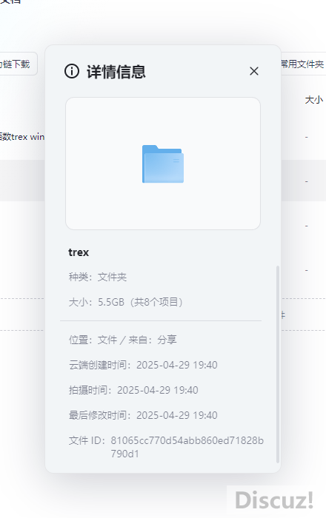Click the details dialog vertical scrollbar
326x518 pixels.
278,364
